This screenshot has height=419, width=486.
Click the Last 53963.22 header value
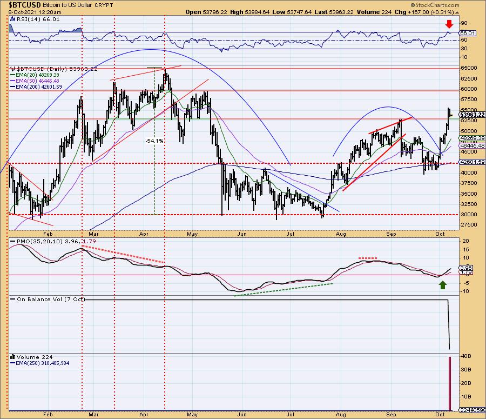tap(334, 12)
